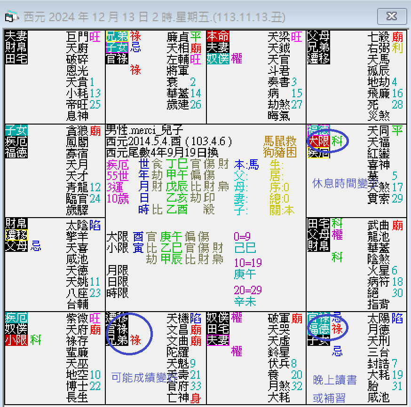Image resolution: width=411 pixels, height=407 pixels.
Task: Click the 狗豬困 text in center panel
Action: tap(280, 153)
